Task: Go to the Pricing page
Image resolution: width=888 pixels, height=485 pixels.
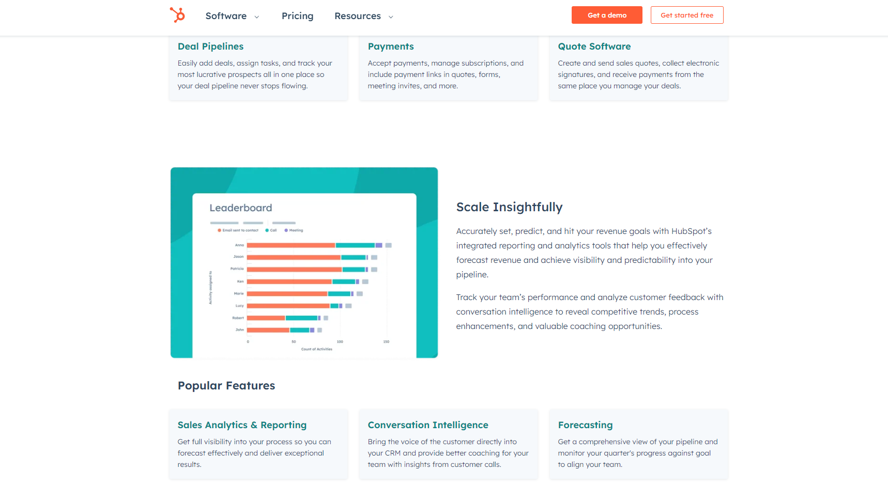Action: [297, 16]
